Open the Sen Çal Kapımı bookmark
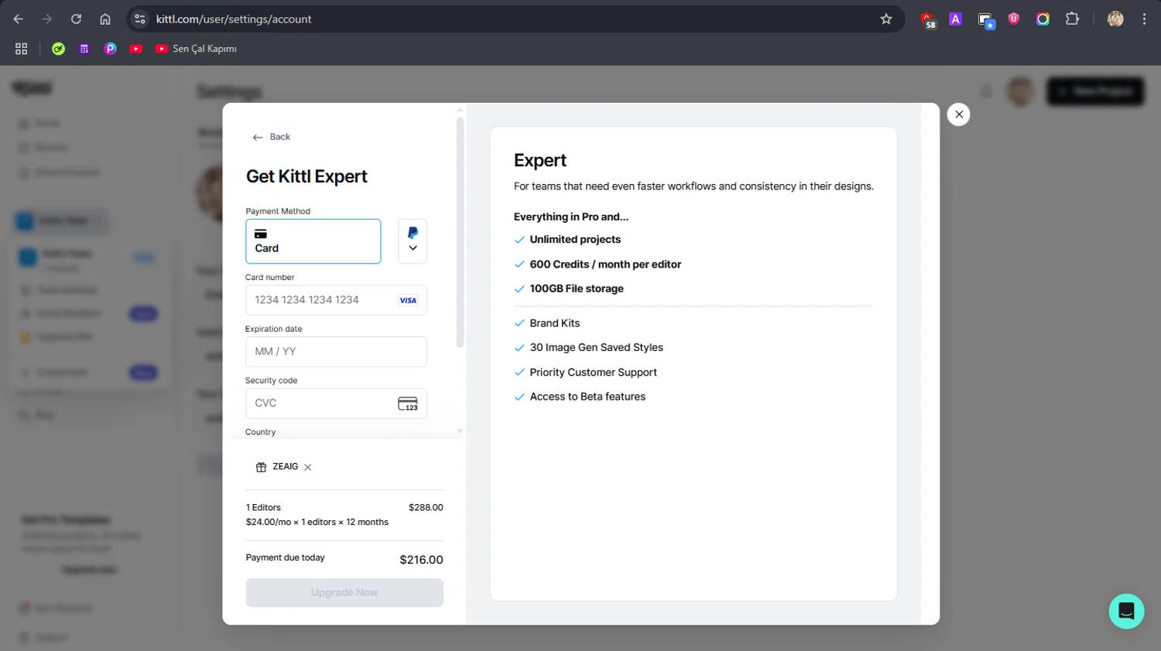The image size is (1161, 651). click(x=196, y=49)
